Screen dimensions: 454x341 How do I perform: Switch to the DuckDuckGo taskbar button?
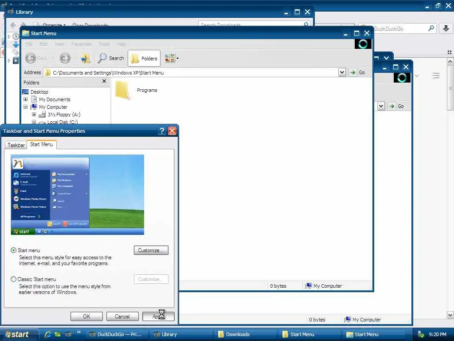[116, 334]
